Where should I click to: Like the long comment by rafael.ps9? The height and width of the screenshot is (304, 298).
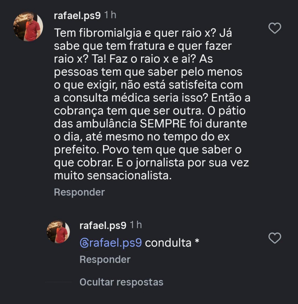coord(275,28)
